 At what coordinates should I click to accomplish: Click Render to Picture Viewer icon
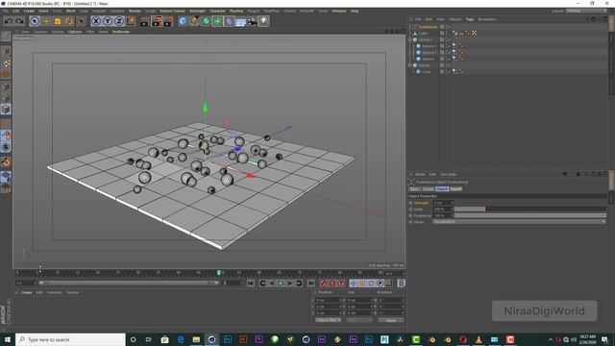(157, 21)
